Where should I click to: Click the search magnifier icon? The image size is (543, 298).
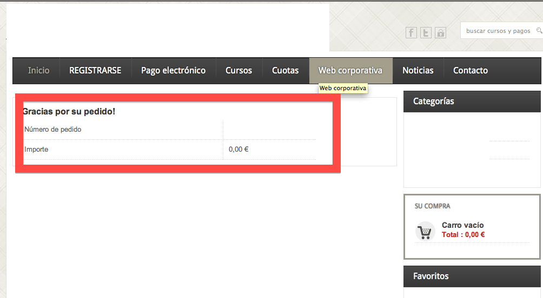(x=539, y=30)
